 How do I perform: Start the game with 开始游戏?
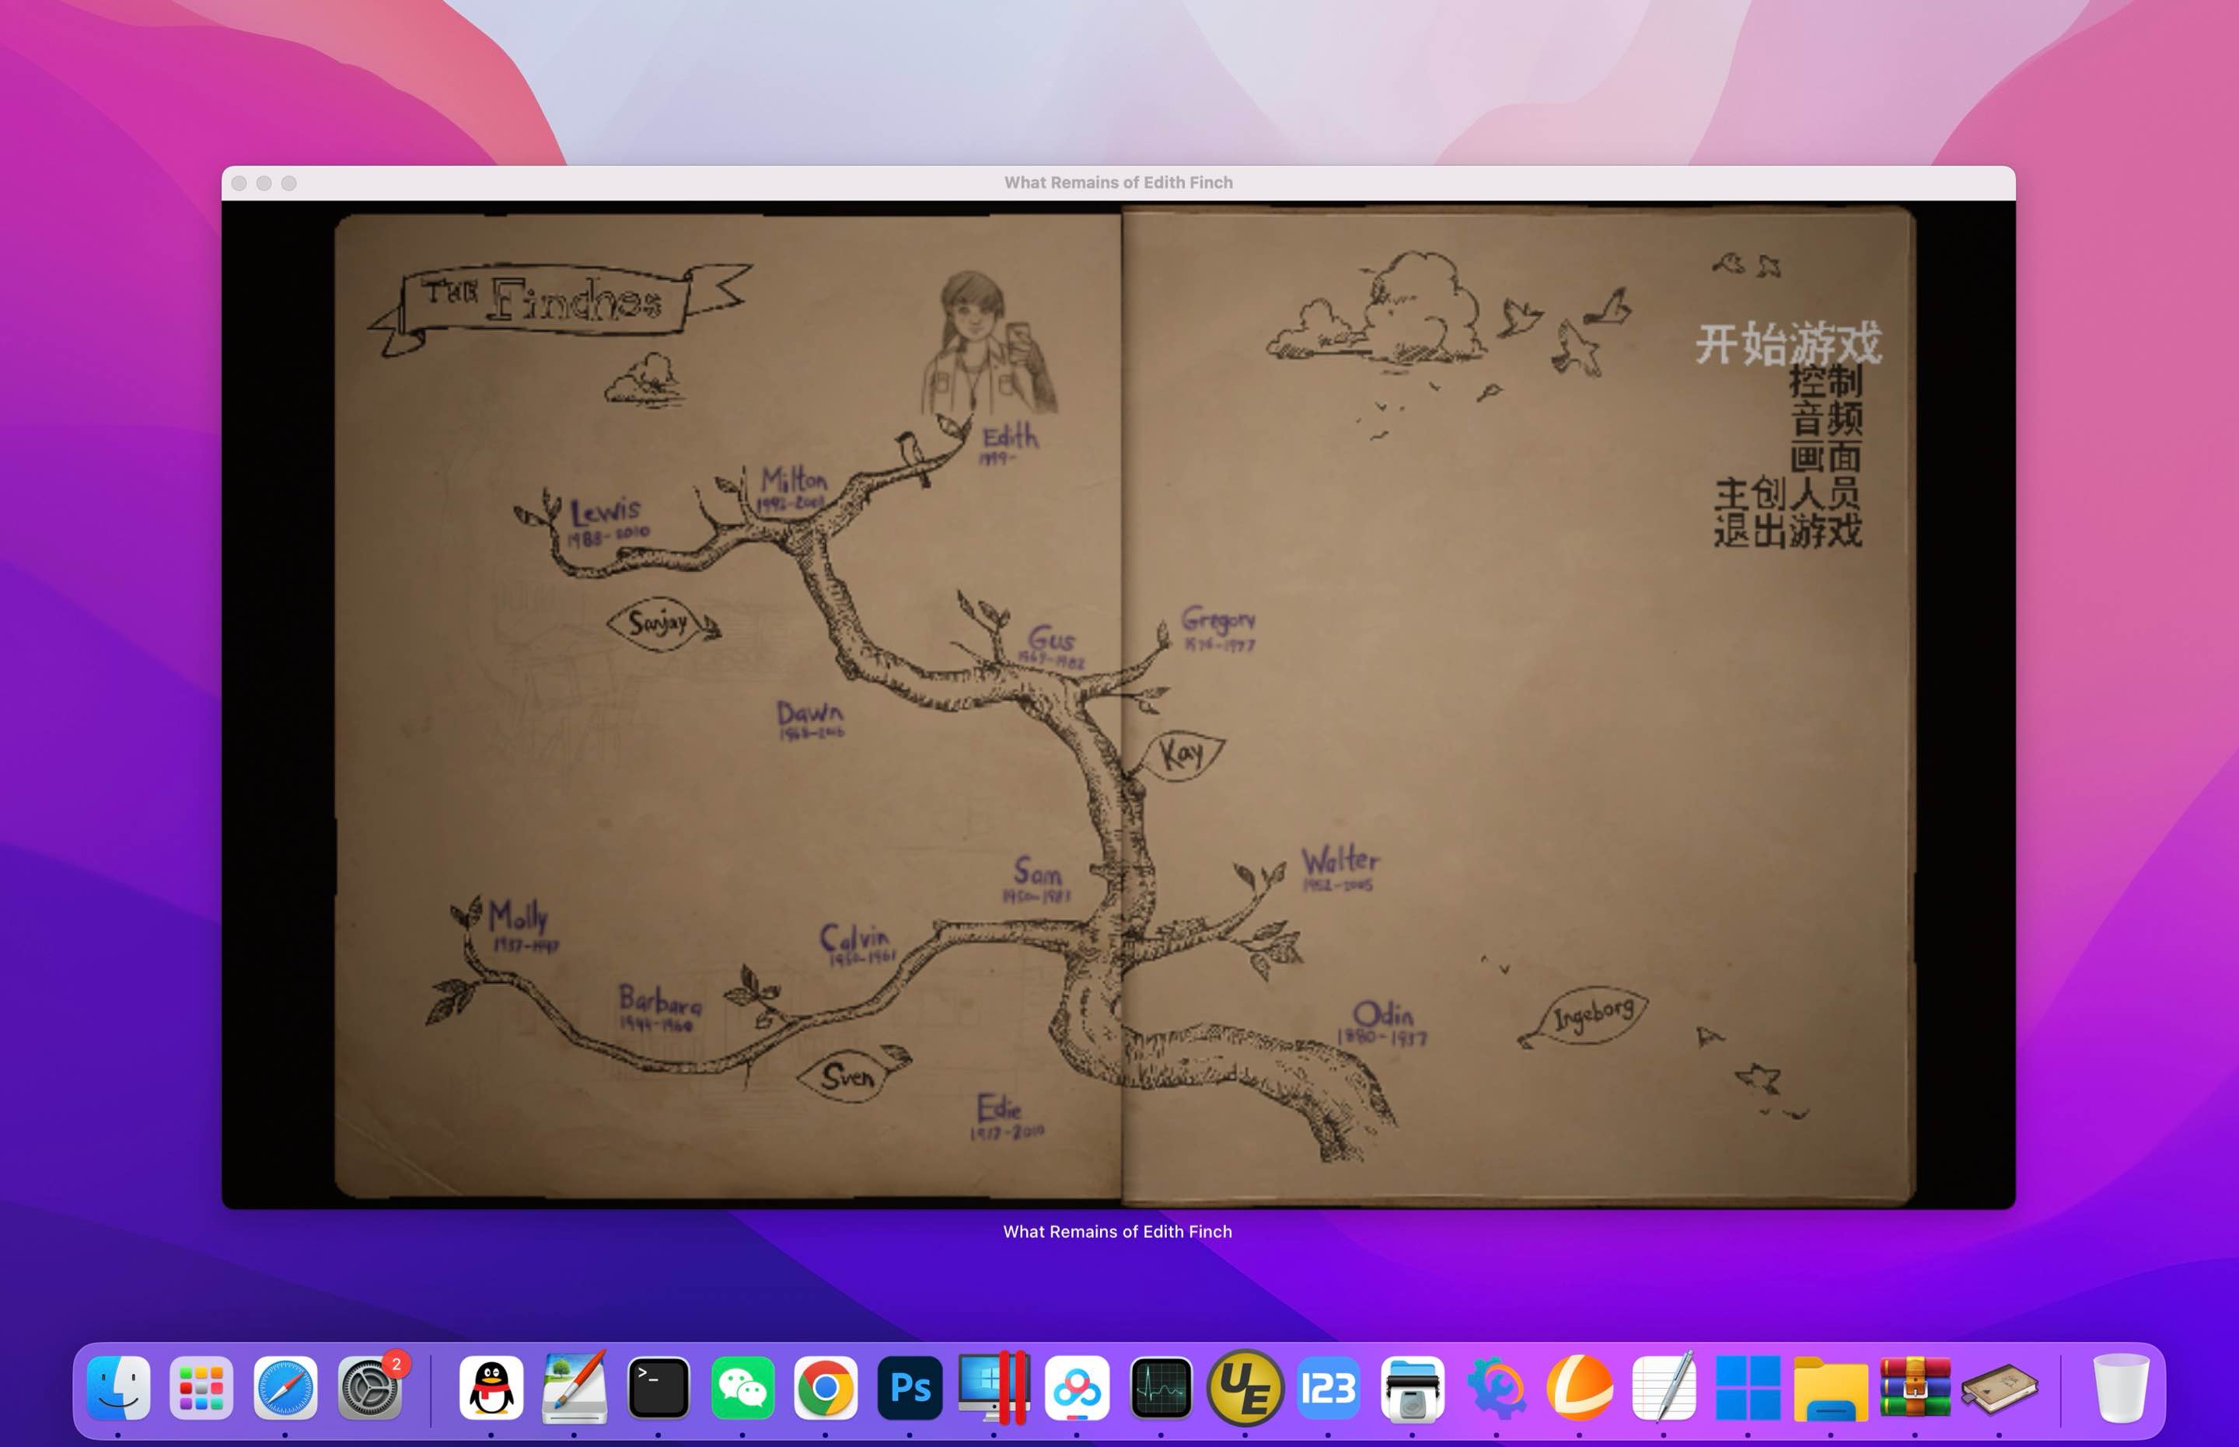click(1789, 343)
